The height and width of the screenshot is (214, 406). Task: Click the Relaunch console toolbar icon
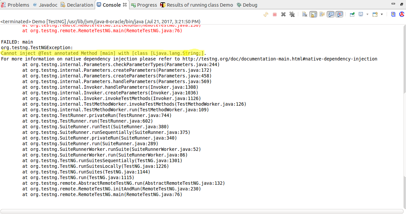[x=266, y=14]
